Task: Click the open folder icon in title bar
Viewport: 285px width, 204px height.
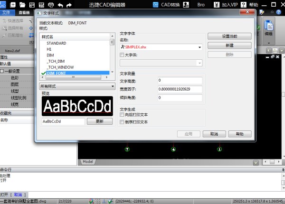Action: [23, 4]
